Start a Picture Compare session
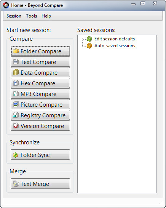Image resolution: width=166 pixels, height=208 pixels. click(40, 104)
